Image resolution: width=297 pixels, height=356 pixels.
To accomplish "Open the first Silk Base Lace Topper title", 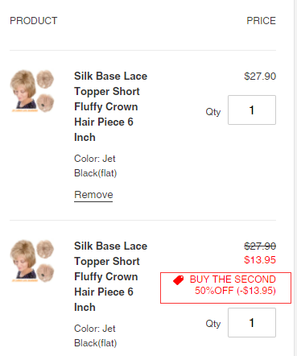I will pos(110,106).
